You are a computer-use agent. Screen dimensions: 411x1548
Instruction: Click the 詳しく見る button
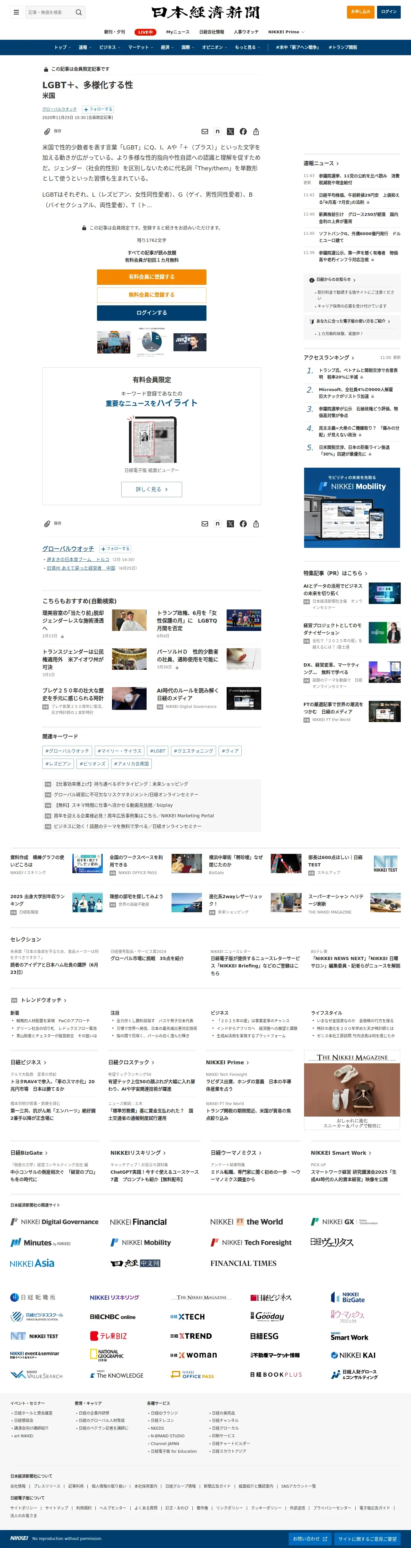click(152, 489)
